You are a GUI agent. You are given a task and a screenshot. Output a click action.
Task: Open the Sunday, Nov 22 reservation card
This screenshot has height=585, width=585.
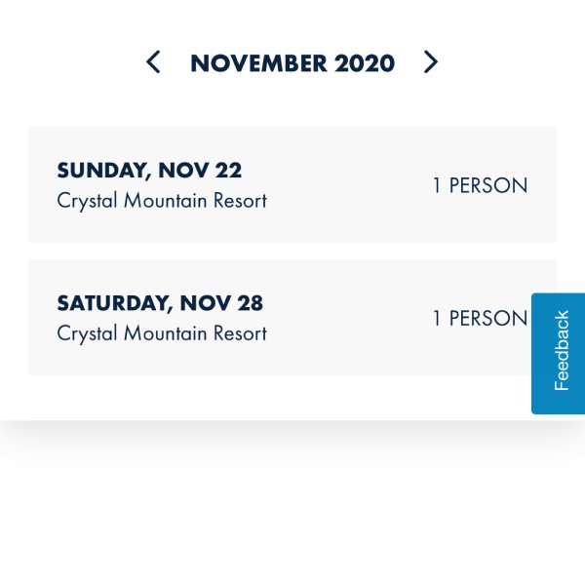pos(292,184)
